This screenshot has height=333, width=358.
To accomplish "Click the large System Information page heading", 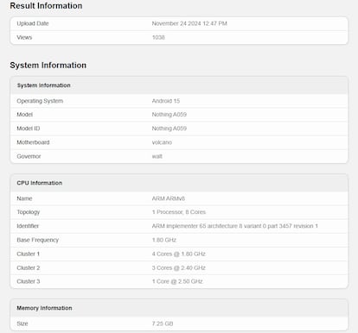I will [48, 66].
